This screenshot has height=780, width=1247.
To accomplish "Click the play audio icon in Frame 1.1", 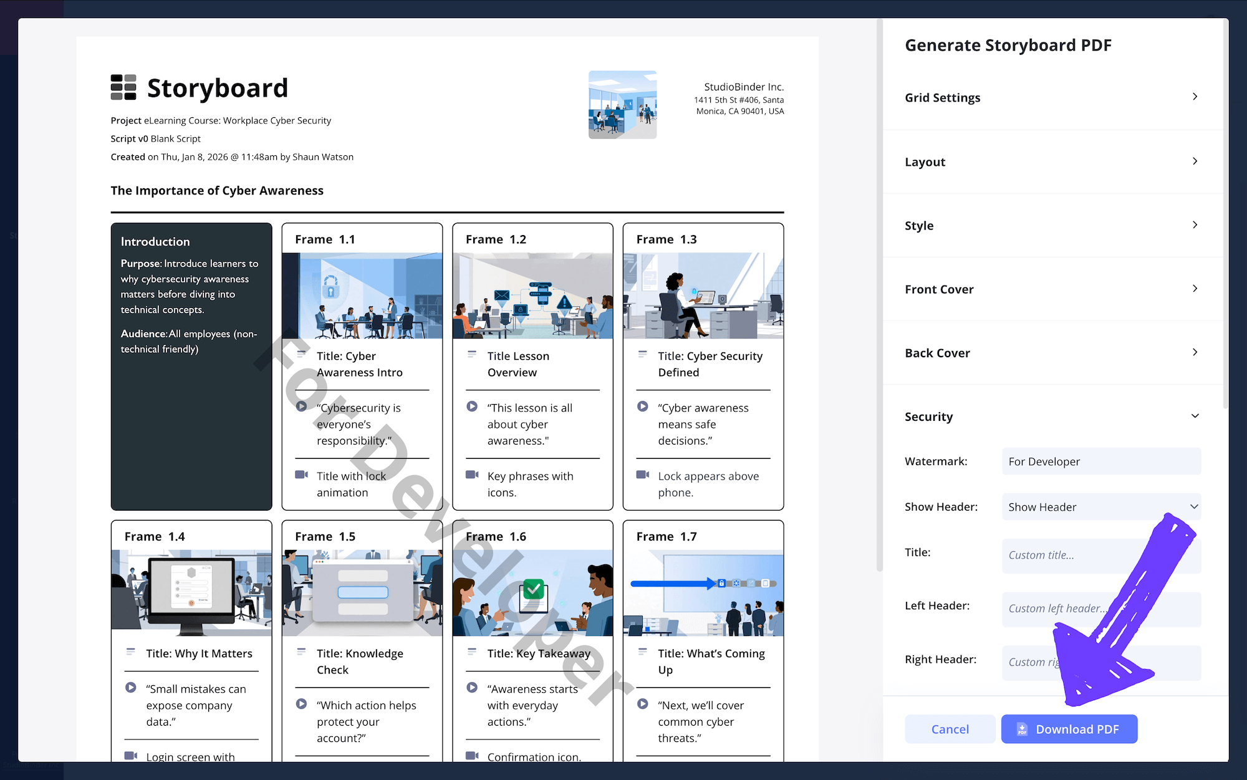I will tap(302, 407).
